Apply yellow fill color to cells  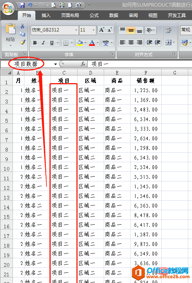80,43
